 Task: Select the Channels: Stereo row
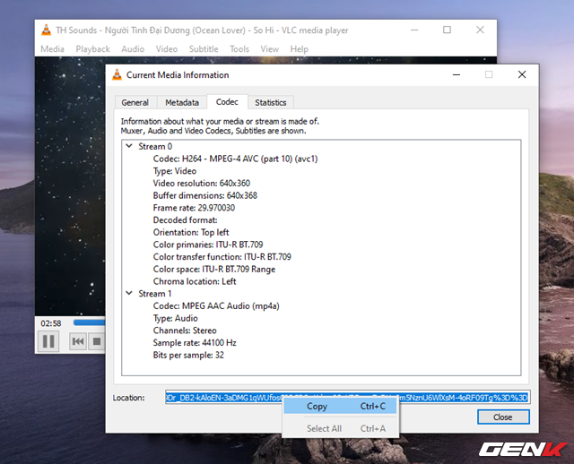185,331
